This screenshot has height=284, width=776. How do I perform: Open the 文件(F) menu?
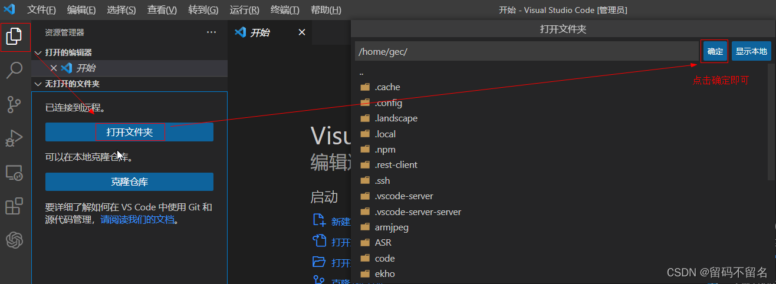pos(41,10)
